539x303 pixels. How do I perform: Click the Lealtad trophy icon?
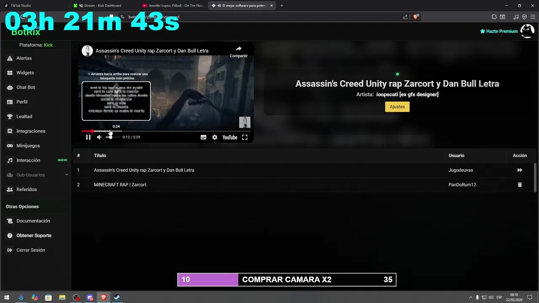[10, 117]
